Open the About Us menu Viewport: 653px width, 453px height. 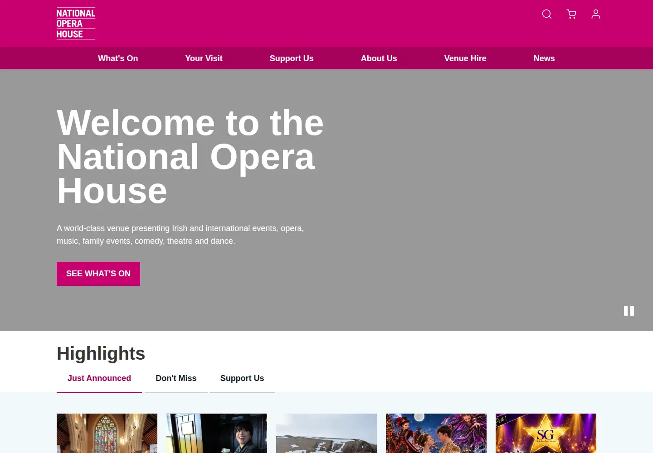point(379,58)
